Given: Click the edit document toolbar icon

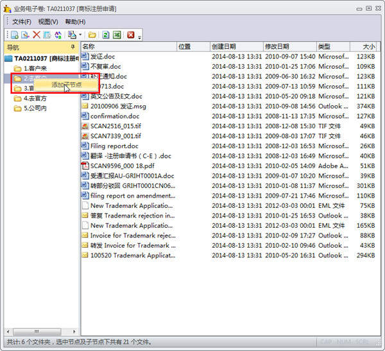Looking at the screenshot, I should click(25, 35).
